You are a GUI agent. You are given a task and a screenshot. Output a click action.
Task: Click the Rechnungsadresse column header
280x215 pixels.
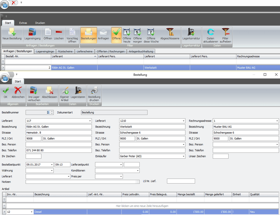258,56
